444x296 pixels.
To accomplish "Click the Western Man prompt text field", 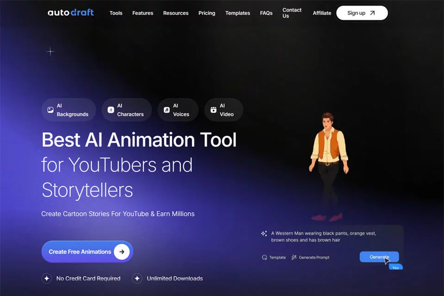I will tap(323, 236).
